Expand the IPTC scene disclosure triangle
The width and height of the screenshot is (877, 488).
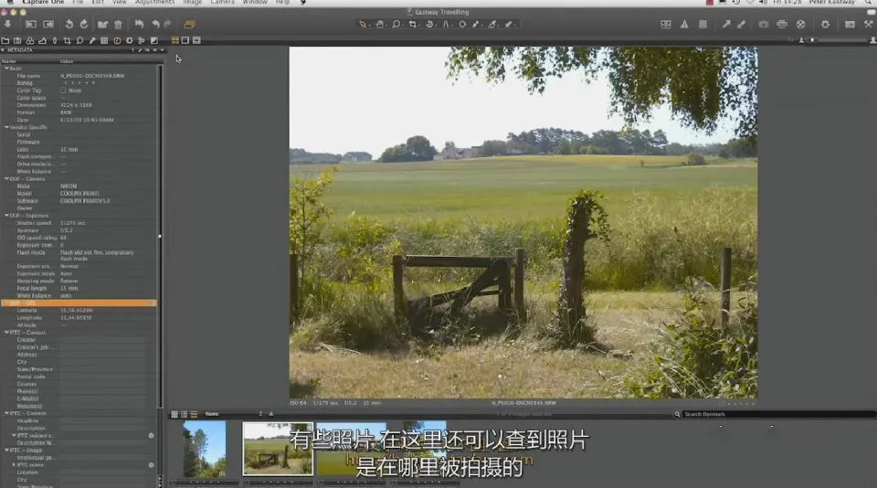pyautogui.click(x=14, y=464)
